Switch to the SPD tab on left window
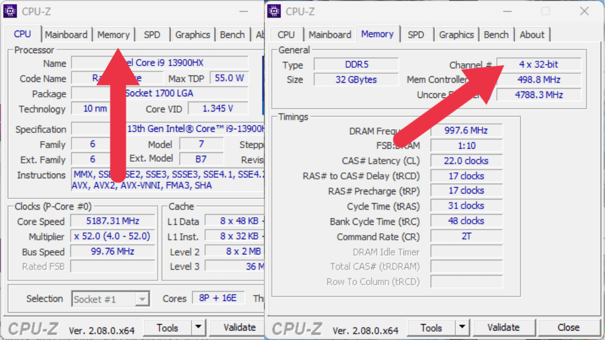The width and height of the screenshot is (605, 340). pyautogui.click(x=152, y=34)
